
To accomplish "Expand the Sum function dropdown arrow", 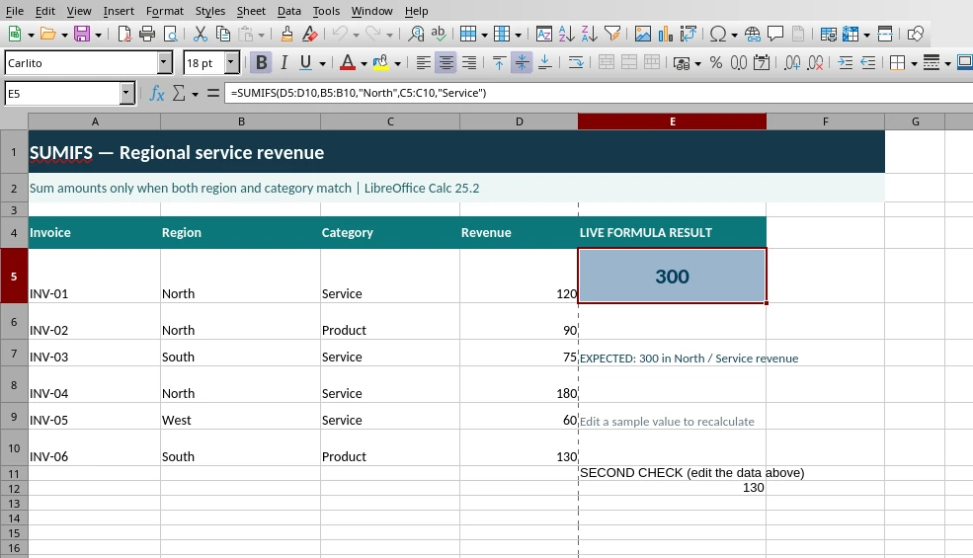I will coord(195,95).
